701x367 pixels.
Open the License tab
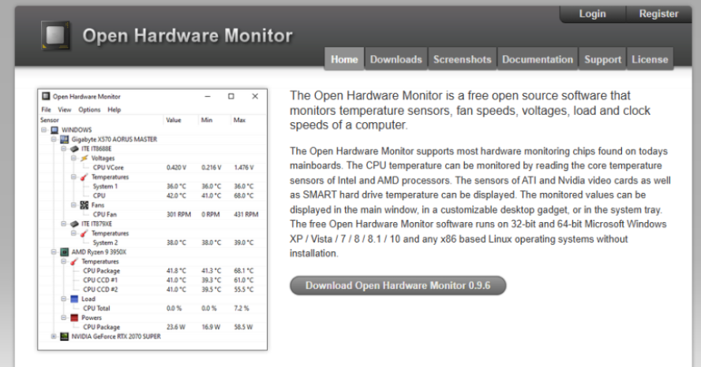click(650, 59)
